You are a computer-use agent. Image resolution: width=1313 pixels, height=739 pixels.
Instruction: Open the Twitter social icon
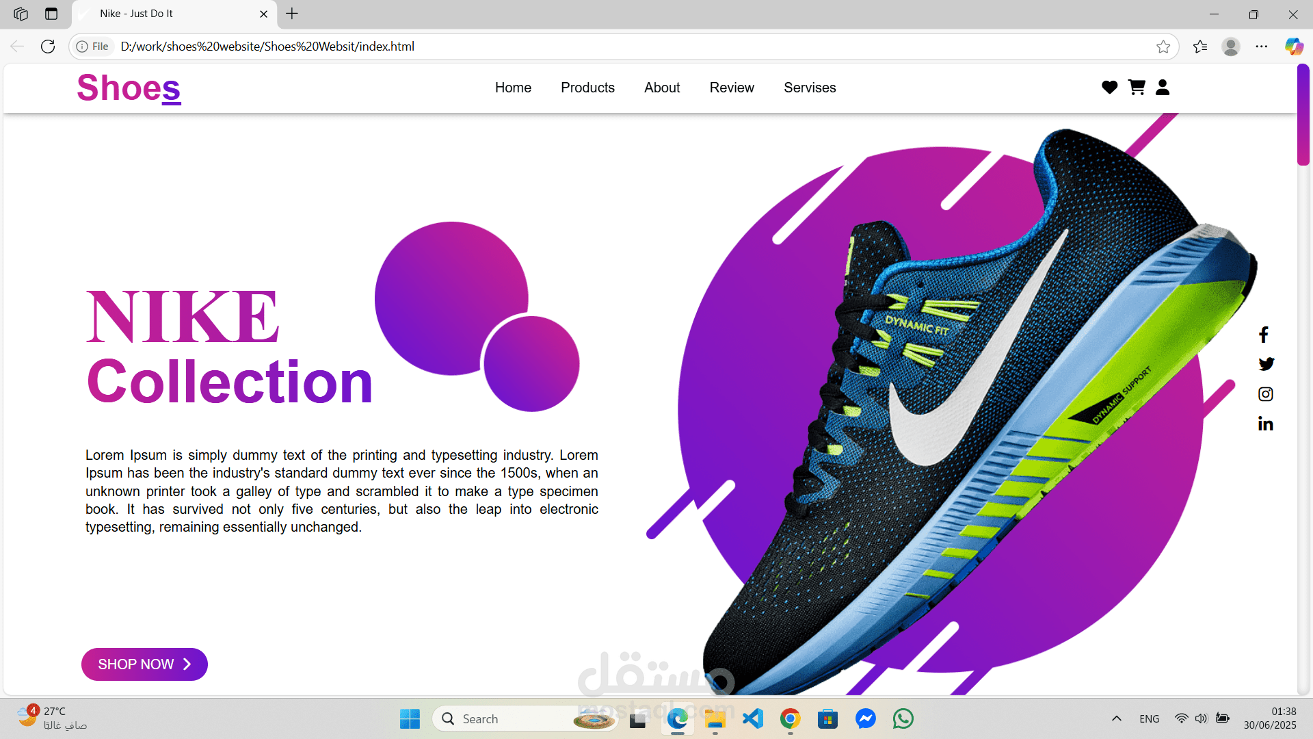(x=1266, y=364)
